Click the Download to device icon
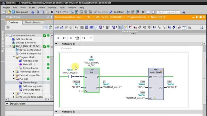Viewport: 207px width, 116px height. tap(77, 12)
